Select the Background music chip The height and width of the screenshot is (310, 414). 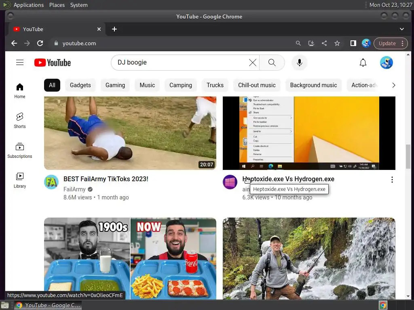click(313, 85)
